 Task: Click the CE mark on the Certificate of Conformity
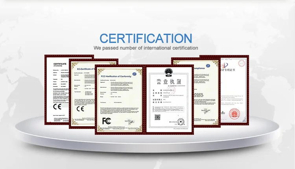pyautogui.click(x=57, y=107)
